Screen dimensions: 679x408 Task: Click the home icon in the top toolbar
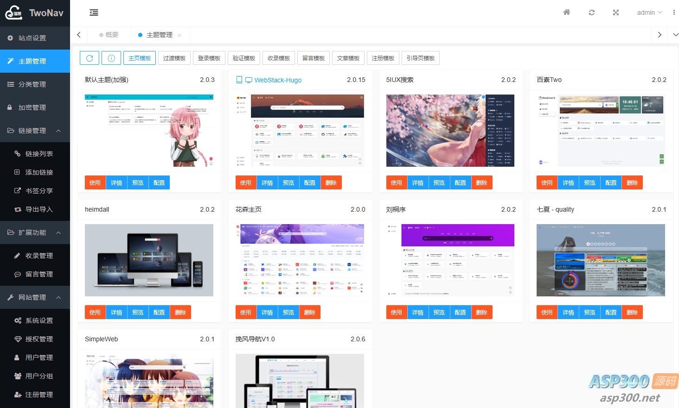click(566, 12)
